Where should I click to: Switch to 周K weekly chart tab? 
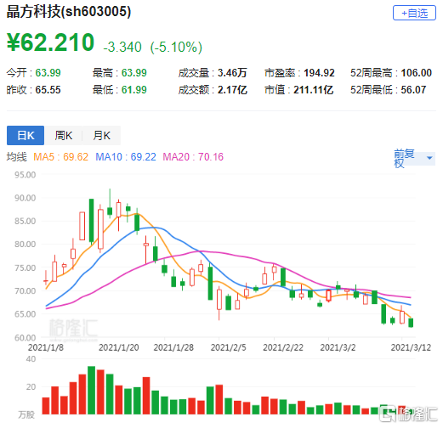[64, 135]
